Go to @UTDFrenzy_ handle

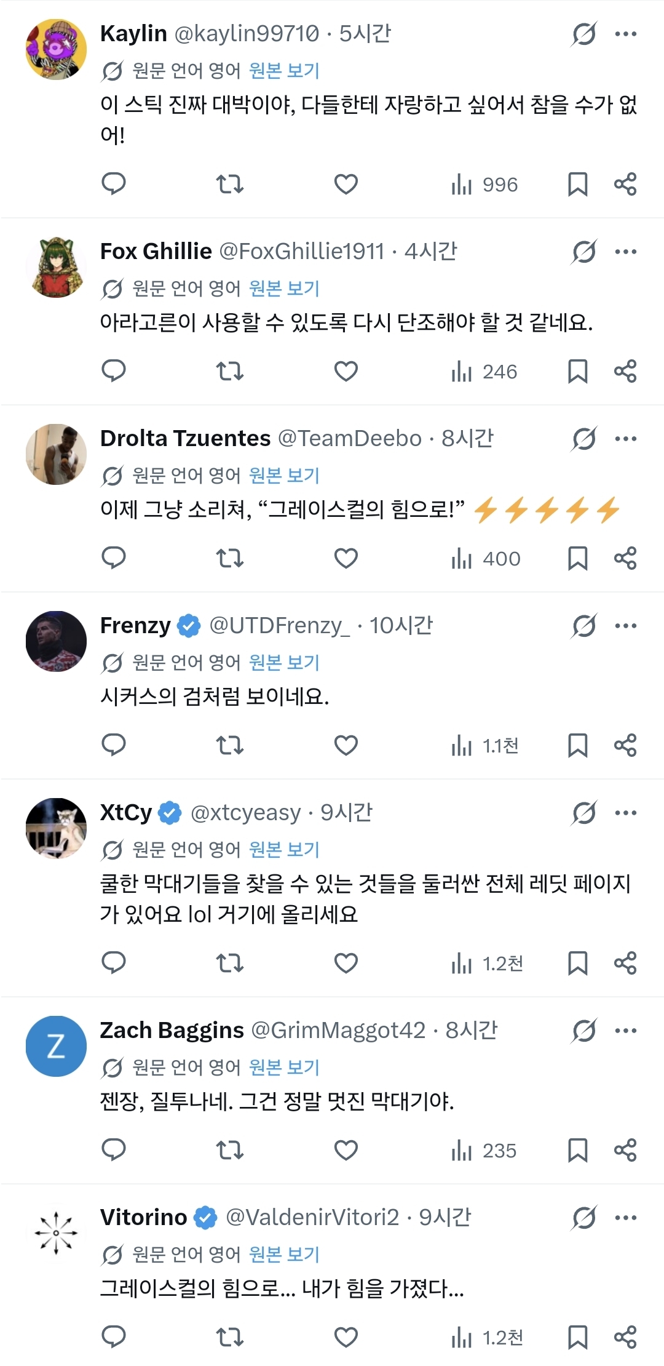(279, 626)
